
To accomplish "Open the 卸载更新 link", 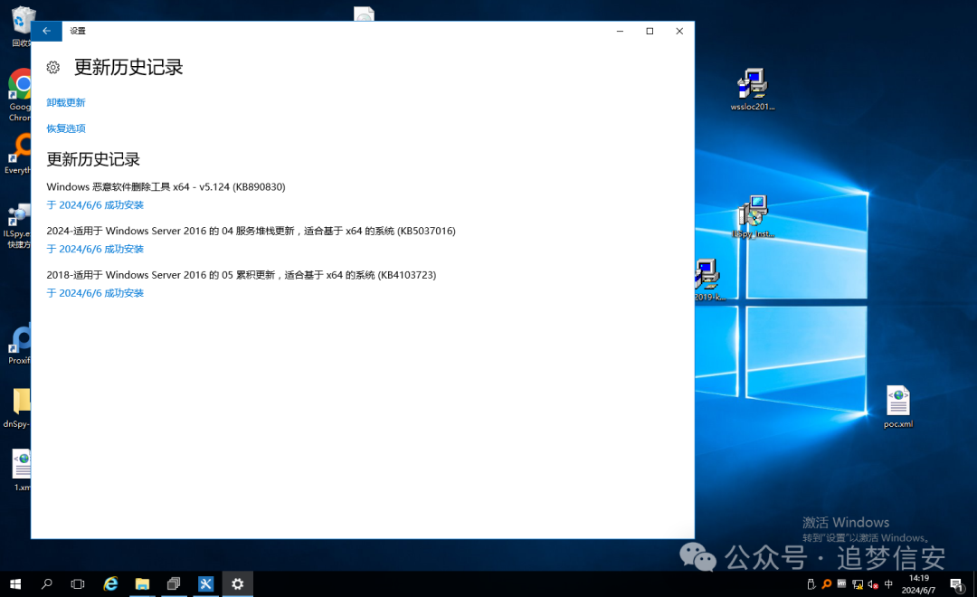I will (66, 103).
